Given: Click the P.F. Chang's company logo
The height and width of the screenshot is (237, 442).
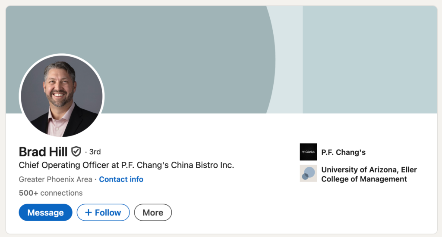Looking at the screenshot, I should click(308, 152).
